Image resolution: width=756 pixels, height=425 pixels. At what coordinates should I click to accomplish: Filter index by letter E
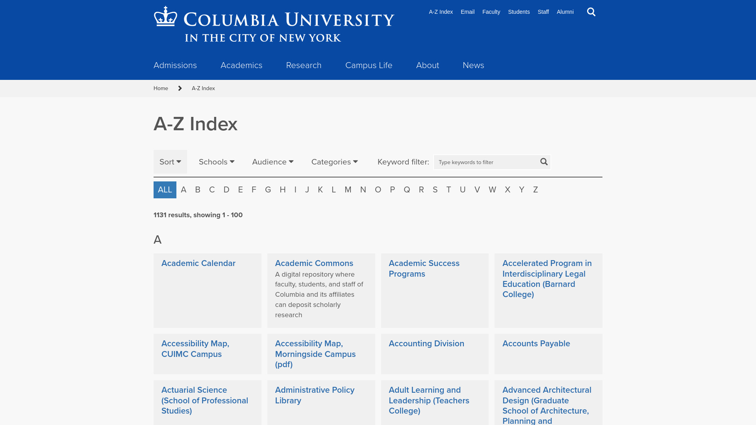241,190
